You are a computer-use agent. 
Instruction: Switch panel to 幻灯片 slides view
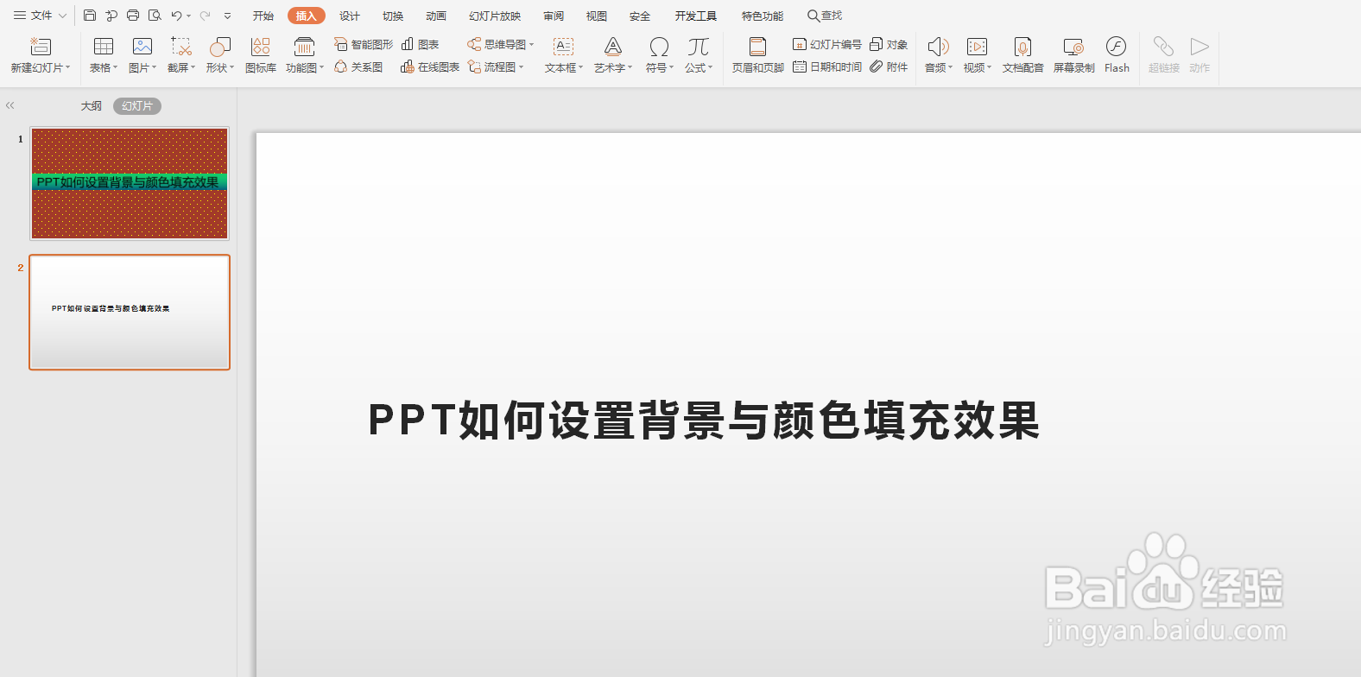pyautogui.click(x=137, y=105)
